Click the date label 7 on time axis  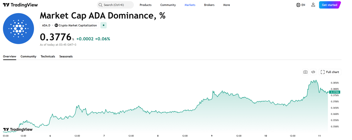(x=104, y=136)
